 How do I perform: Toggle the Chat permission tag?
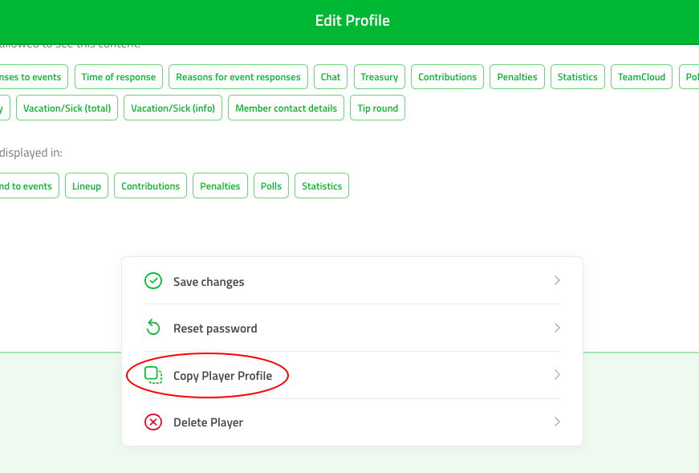pos(331,77)
